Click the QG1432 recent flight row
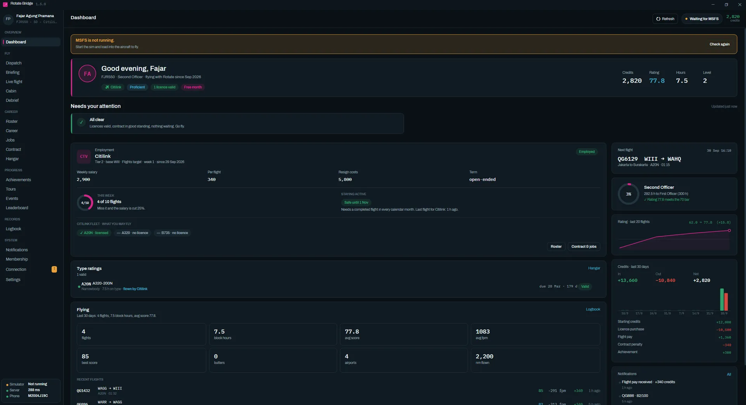The image size is (746, 405). click(x=338, y=391)
